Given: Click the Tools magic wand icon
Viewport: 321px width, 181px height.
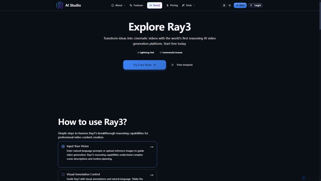Looking at the screenshot, I should (x=183, y=5).
